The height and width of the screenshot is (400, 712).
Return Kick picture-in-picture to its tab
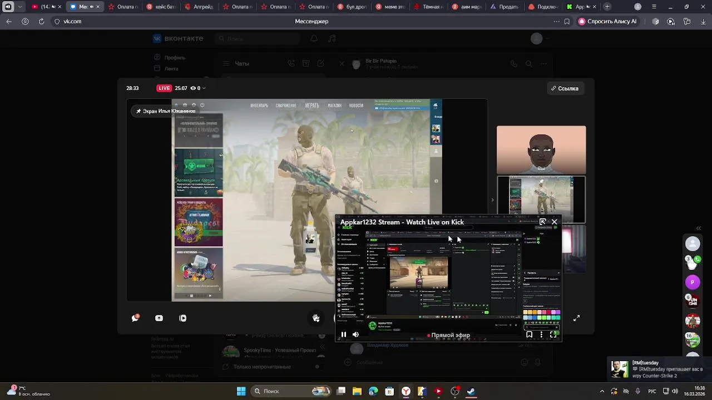[543, 222]
